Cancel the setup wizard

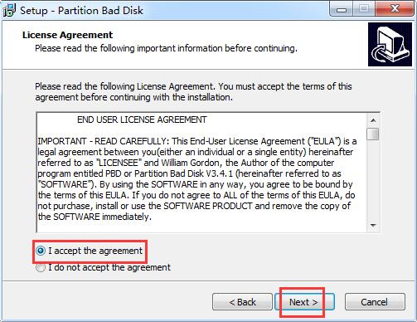coord(375,302)
